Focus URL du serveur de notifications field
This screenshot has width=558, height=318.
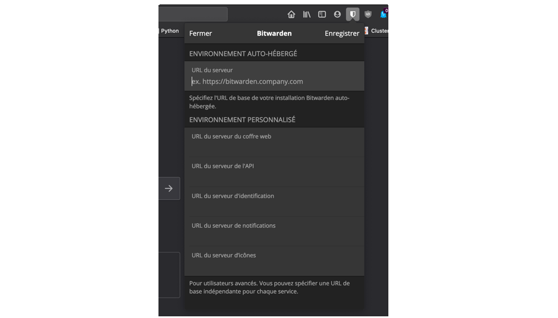click(x=275, y=231)
